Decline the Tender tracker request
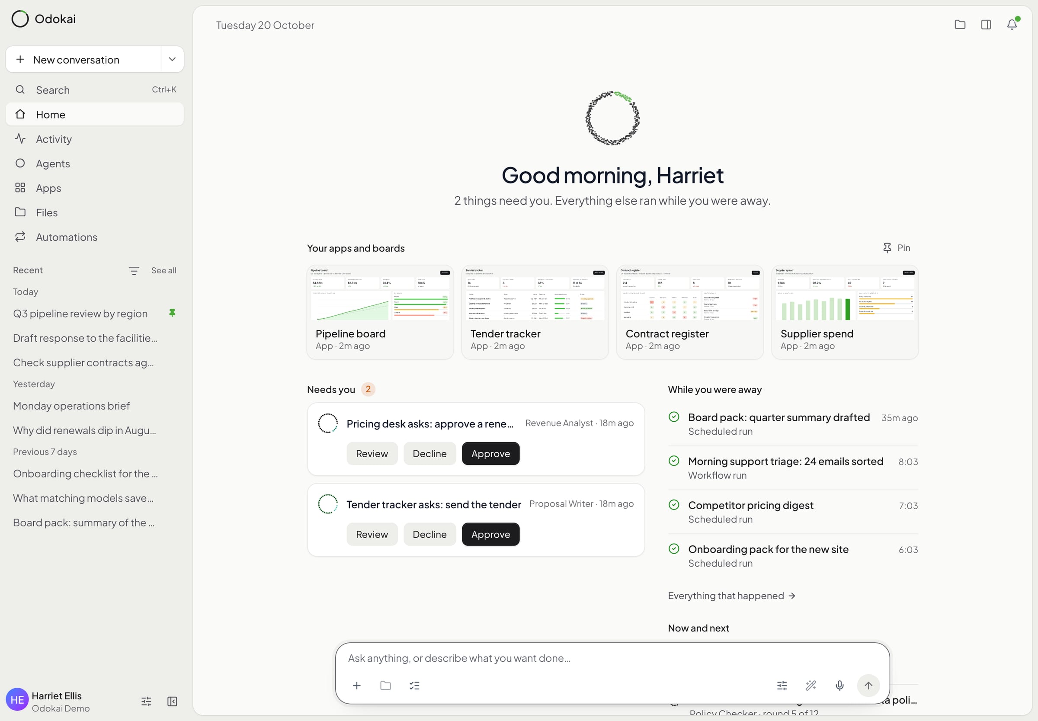Image resolution: width=1038 pixels, height=721 pixels. (429, 534)
